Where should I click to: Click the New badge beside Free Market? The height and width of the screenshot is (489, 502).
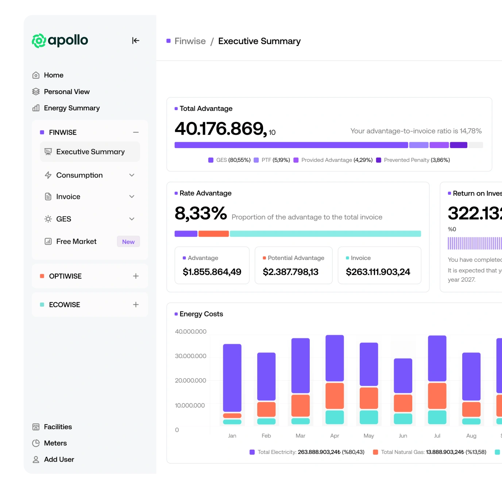128,242
